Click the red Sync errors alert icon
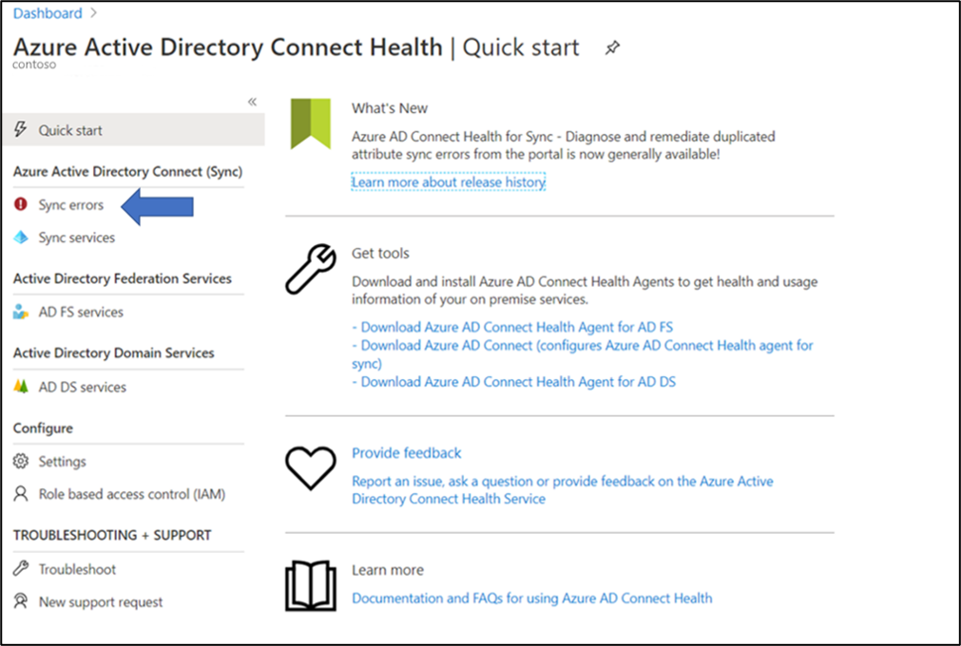The image size is (961, 646). [x=20, y=204]
